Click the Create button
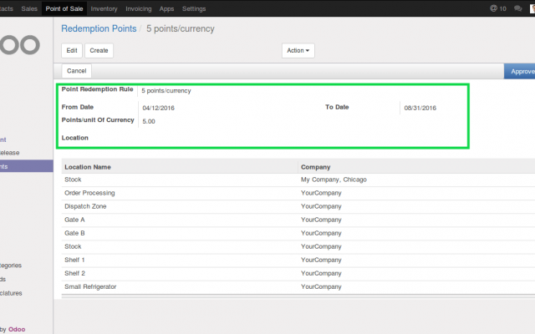 pos(99,50)
